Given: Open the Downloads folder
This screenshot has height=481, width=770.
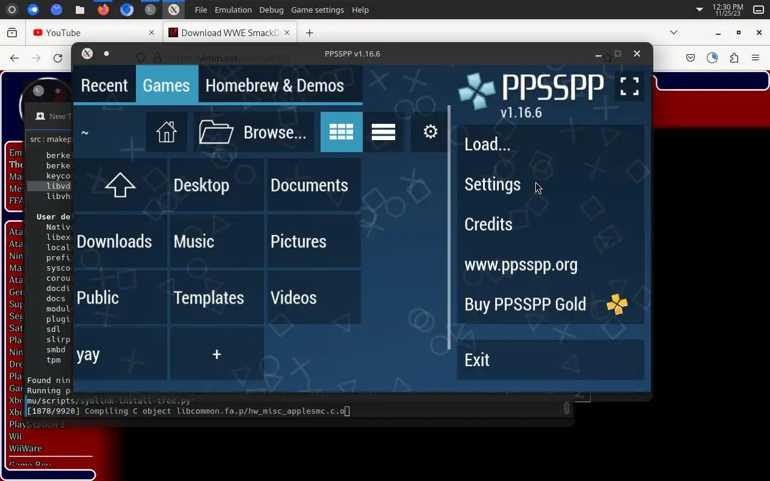Looking at the screenshot, I should click(120, 242).
